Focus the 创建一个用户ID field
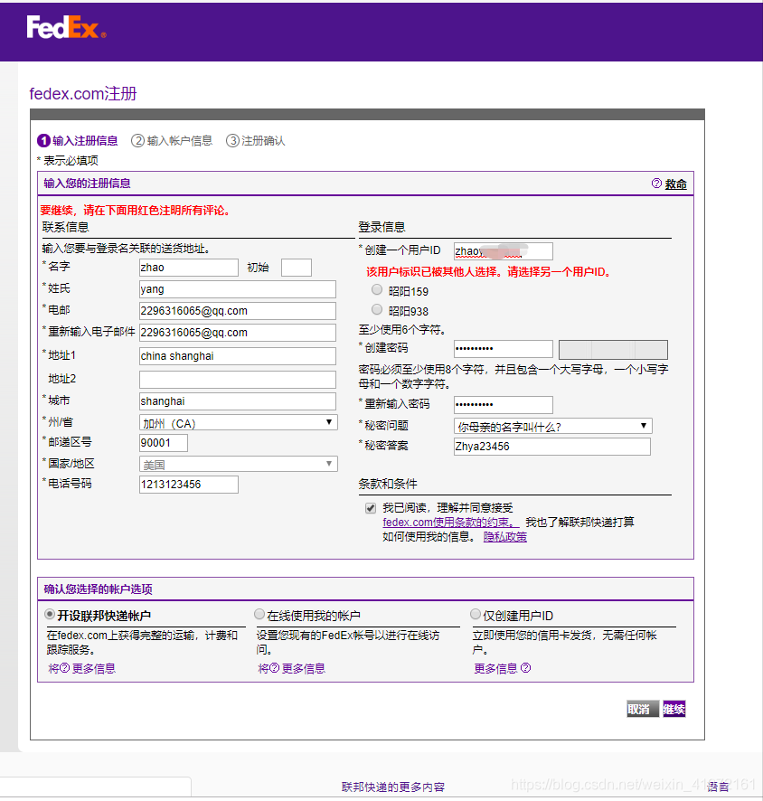 (503, 251)
